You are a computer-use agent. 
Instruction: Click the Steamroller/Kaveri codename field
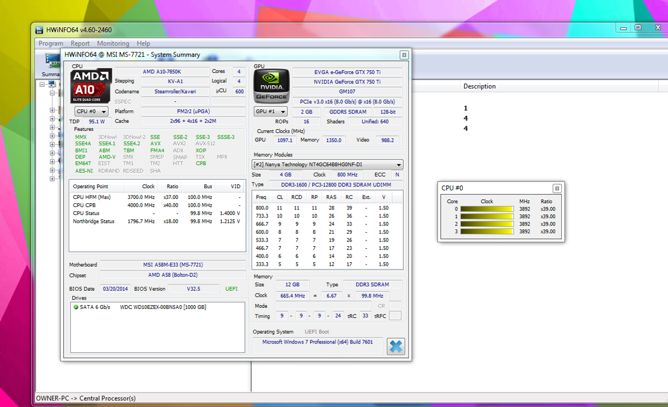(x=175, y=91)
